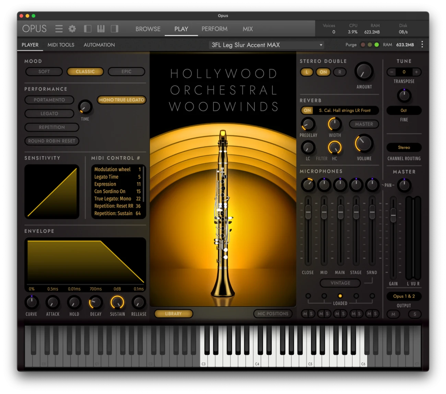Open the Stereo channel routing dropdown
Image resolution: width=446 pixels, height=394 pixels.
[404, 148]
